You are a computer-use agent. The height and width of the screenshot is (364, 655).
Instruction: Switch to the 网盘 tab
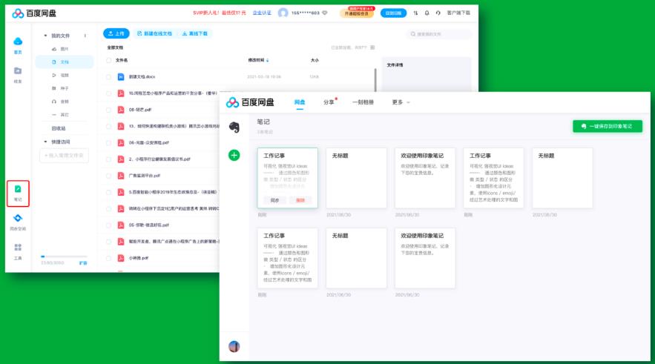click(300, 102)
